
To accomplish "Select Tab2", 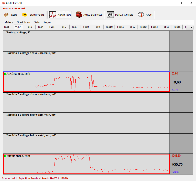I will tap(18, 27).
